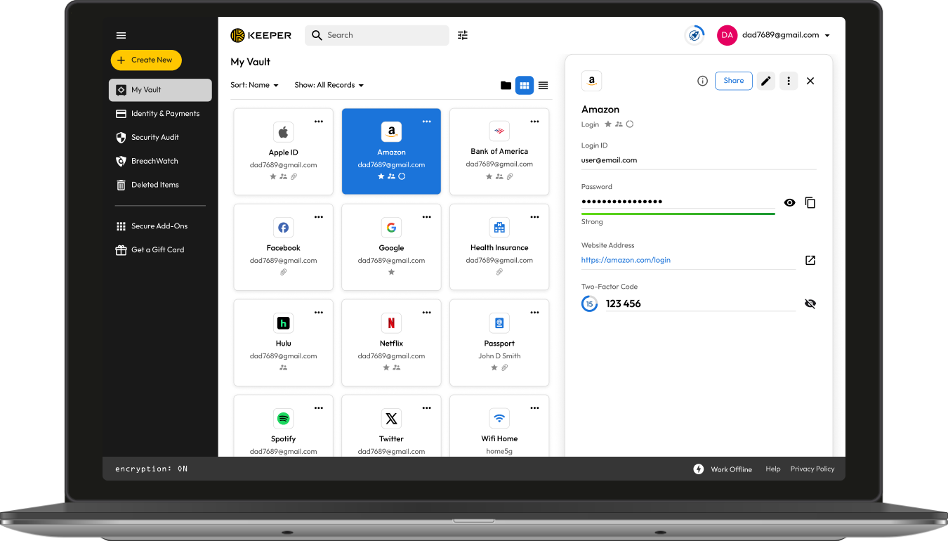Open Identity & Payments
Image resolution: width=948 pixels, height=541 pixels.
click(158, 114)
